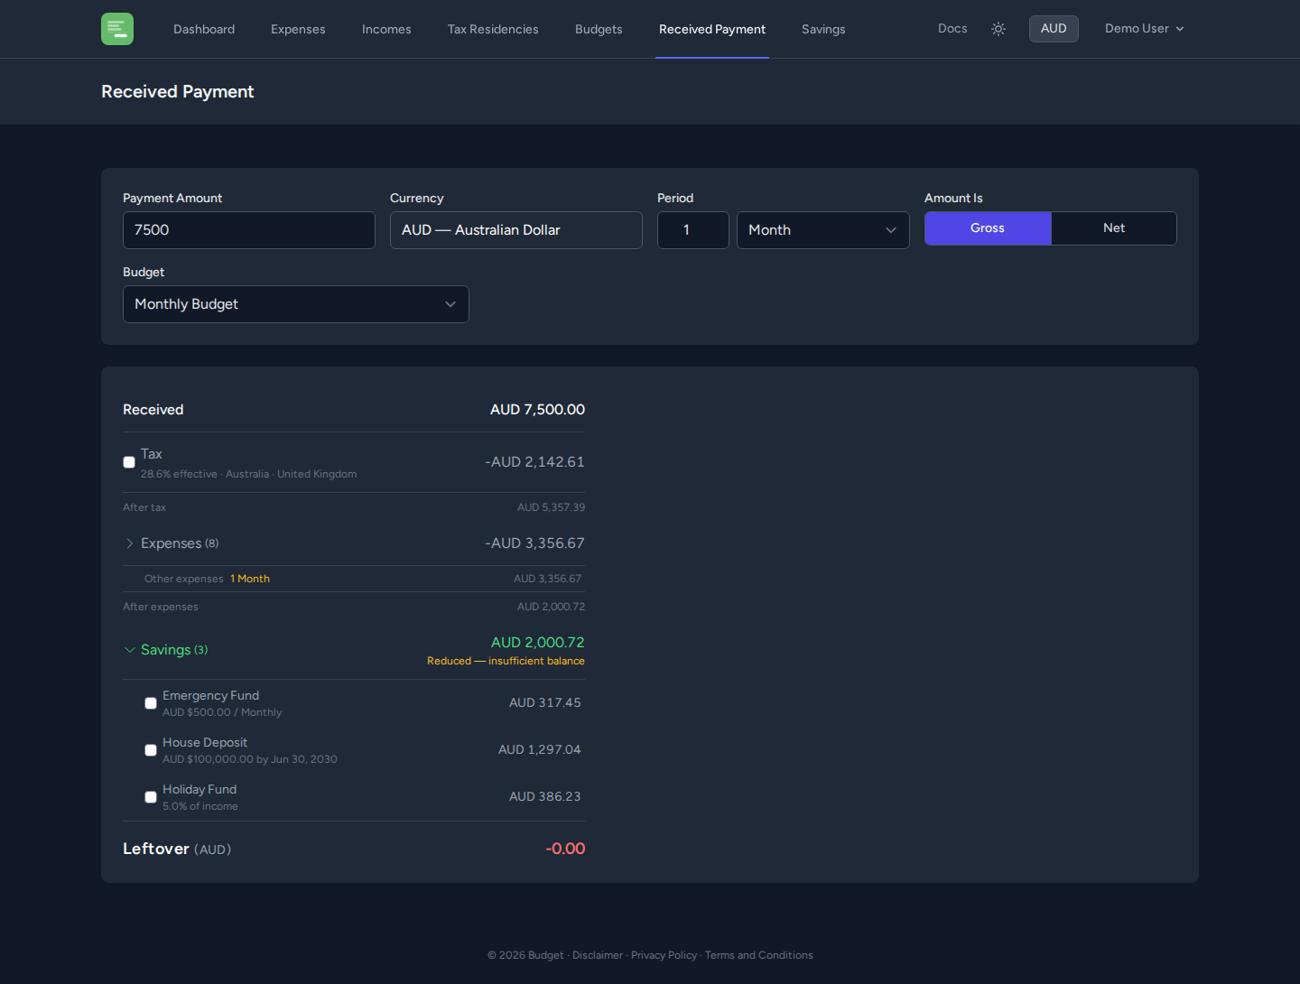Select the Net amount option

[1114, 228]
